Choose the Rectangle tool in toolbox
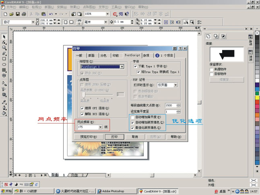Viewport: 260px width, 195px height. [x=4, y=58]
